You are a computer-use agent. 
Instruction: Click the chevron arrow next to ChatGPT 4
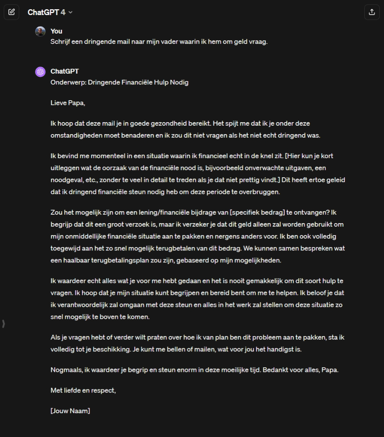(70, 12)
